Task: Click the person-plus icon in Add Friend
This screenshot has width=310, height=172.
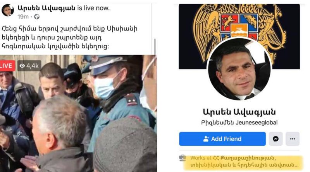Action: pyautogui.click(x=206, y=139)
